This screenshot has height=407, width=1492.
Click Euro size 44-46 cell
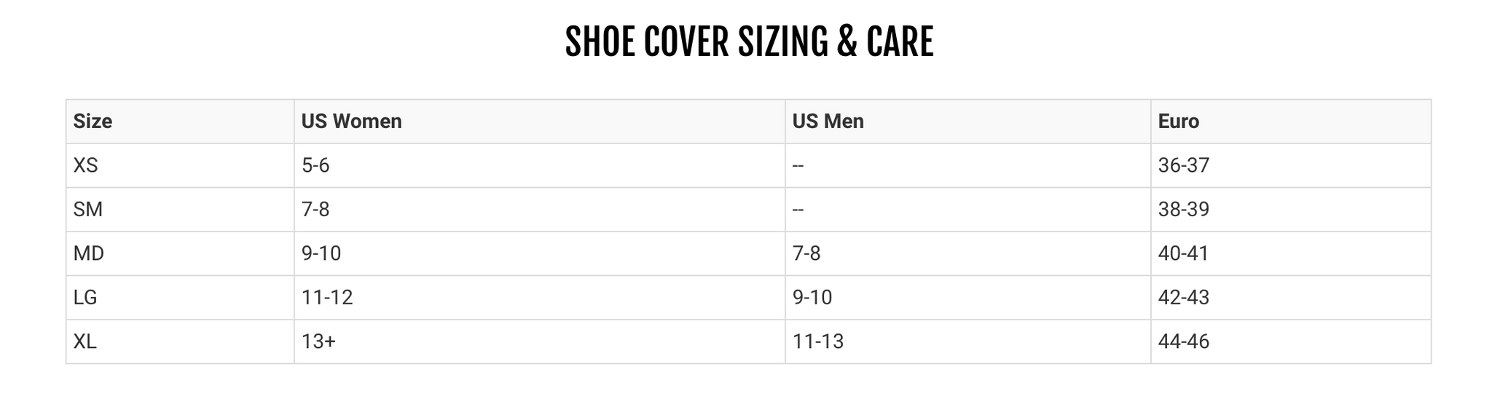tap(1183, 341)
